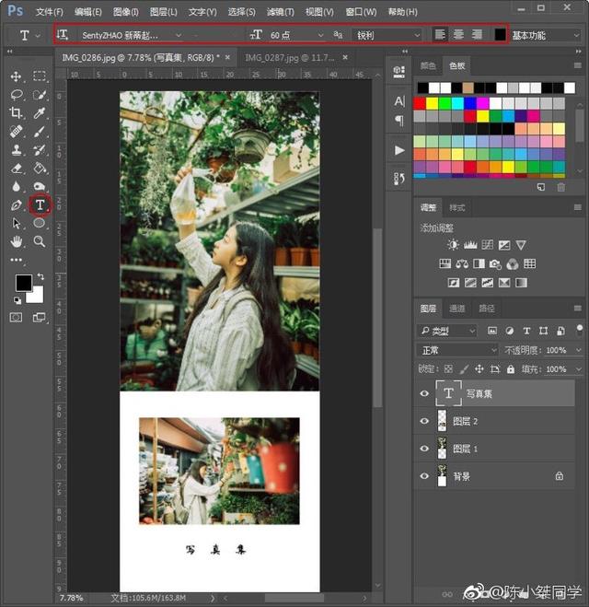Select the Move tool
Viewport: 589px width, 607px height.
[17, 76]
